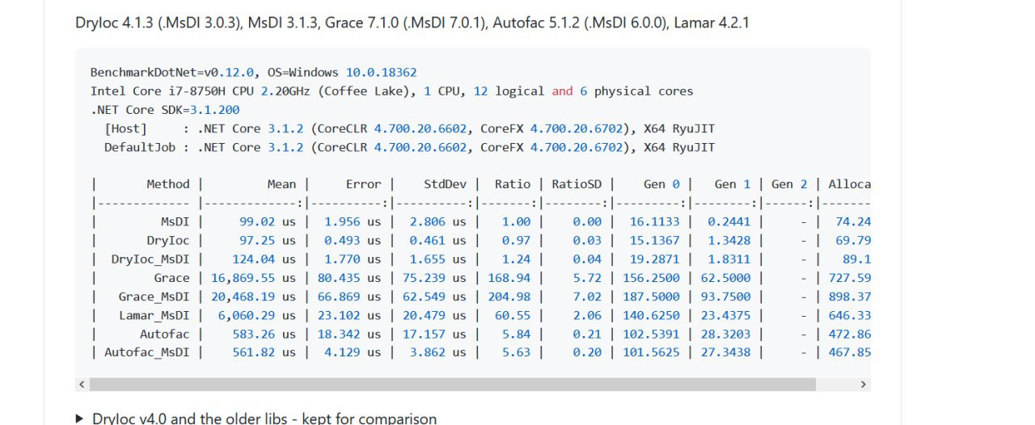Click the ratio value '168.94'
The image size is (1035, 425).
point(509,278)
